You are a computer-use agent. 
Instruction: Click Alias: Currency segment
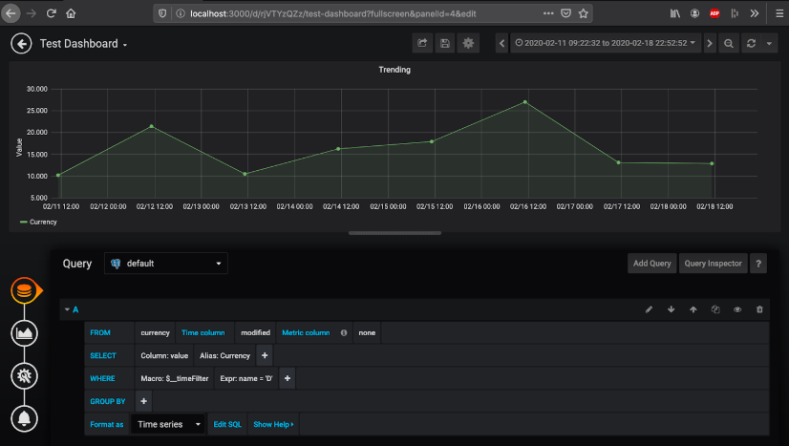point(224,355)
